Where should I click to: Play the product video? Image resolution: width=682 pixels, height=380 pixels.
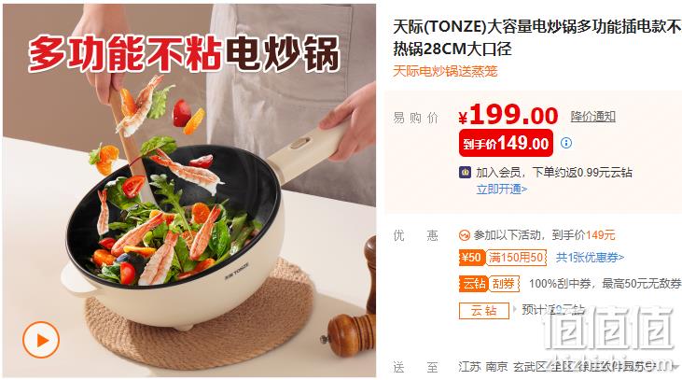tap(41, 340)
